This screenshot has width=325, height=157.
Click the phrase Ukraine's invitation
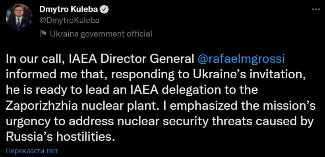249,75
